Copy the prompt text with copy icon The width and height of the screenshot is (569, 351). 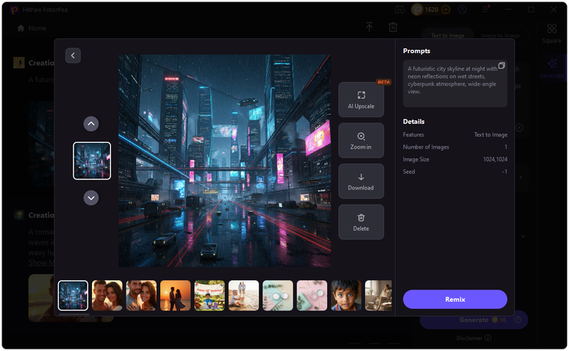[502, 66]
